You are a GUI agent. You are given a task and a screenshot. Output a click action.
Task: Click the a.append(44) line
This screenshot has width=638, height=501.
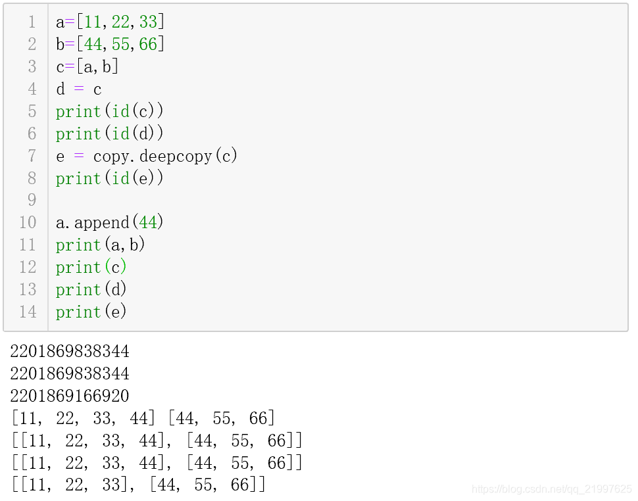(x=109, y=222)
